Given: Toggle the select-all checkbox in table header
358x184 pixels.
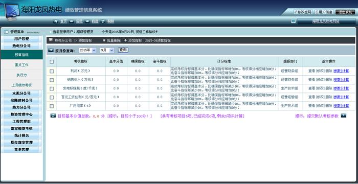Looking at the screenshot, I should (52, 62).
